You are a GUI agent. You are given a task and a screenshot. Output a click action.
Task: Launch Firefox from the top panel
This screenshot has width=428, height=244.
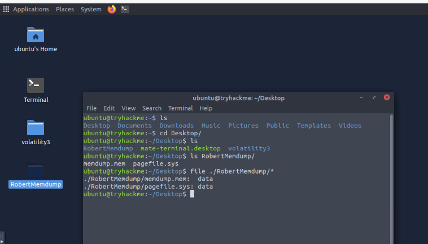click(x=112, y=9)
